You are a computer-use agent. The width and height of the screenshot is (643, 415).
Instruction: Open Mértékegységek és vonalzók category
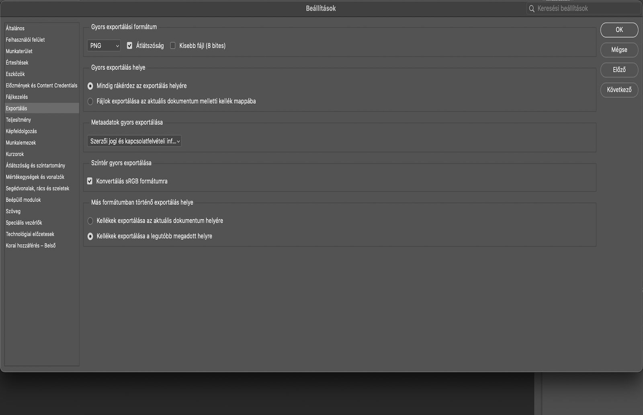point(42,177)
